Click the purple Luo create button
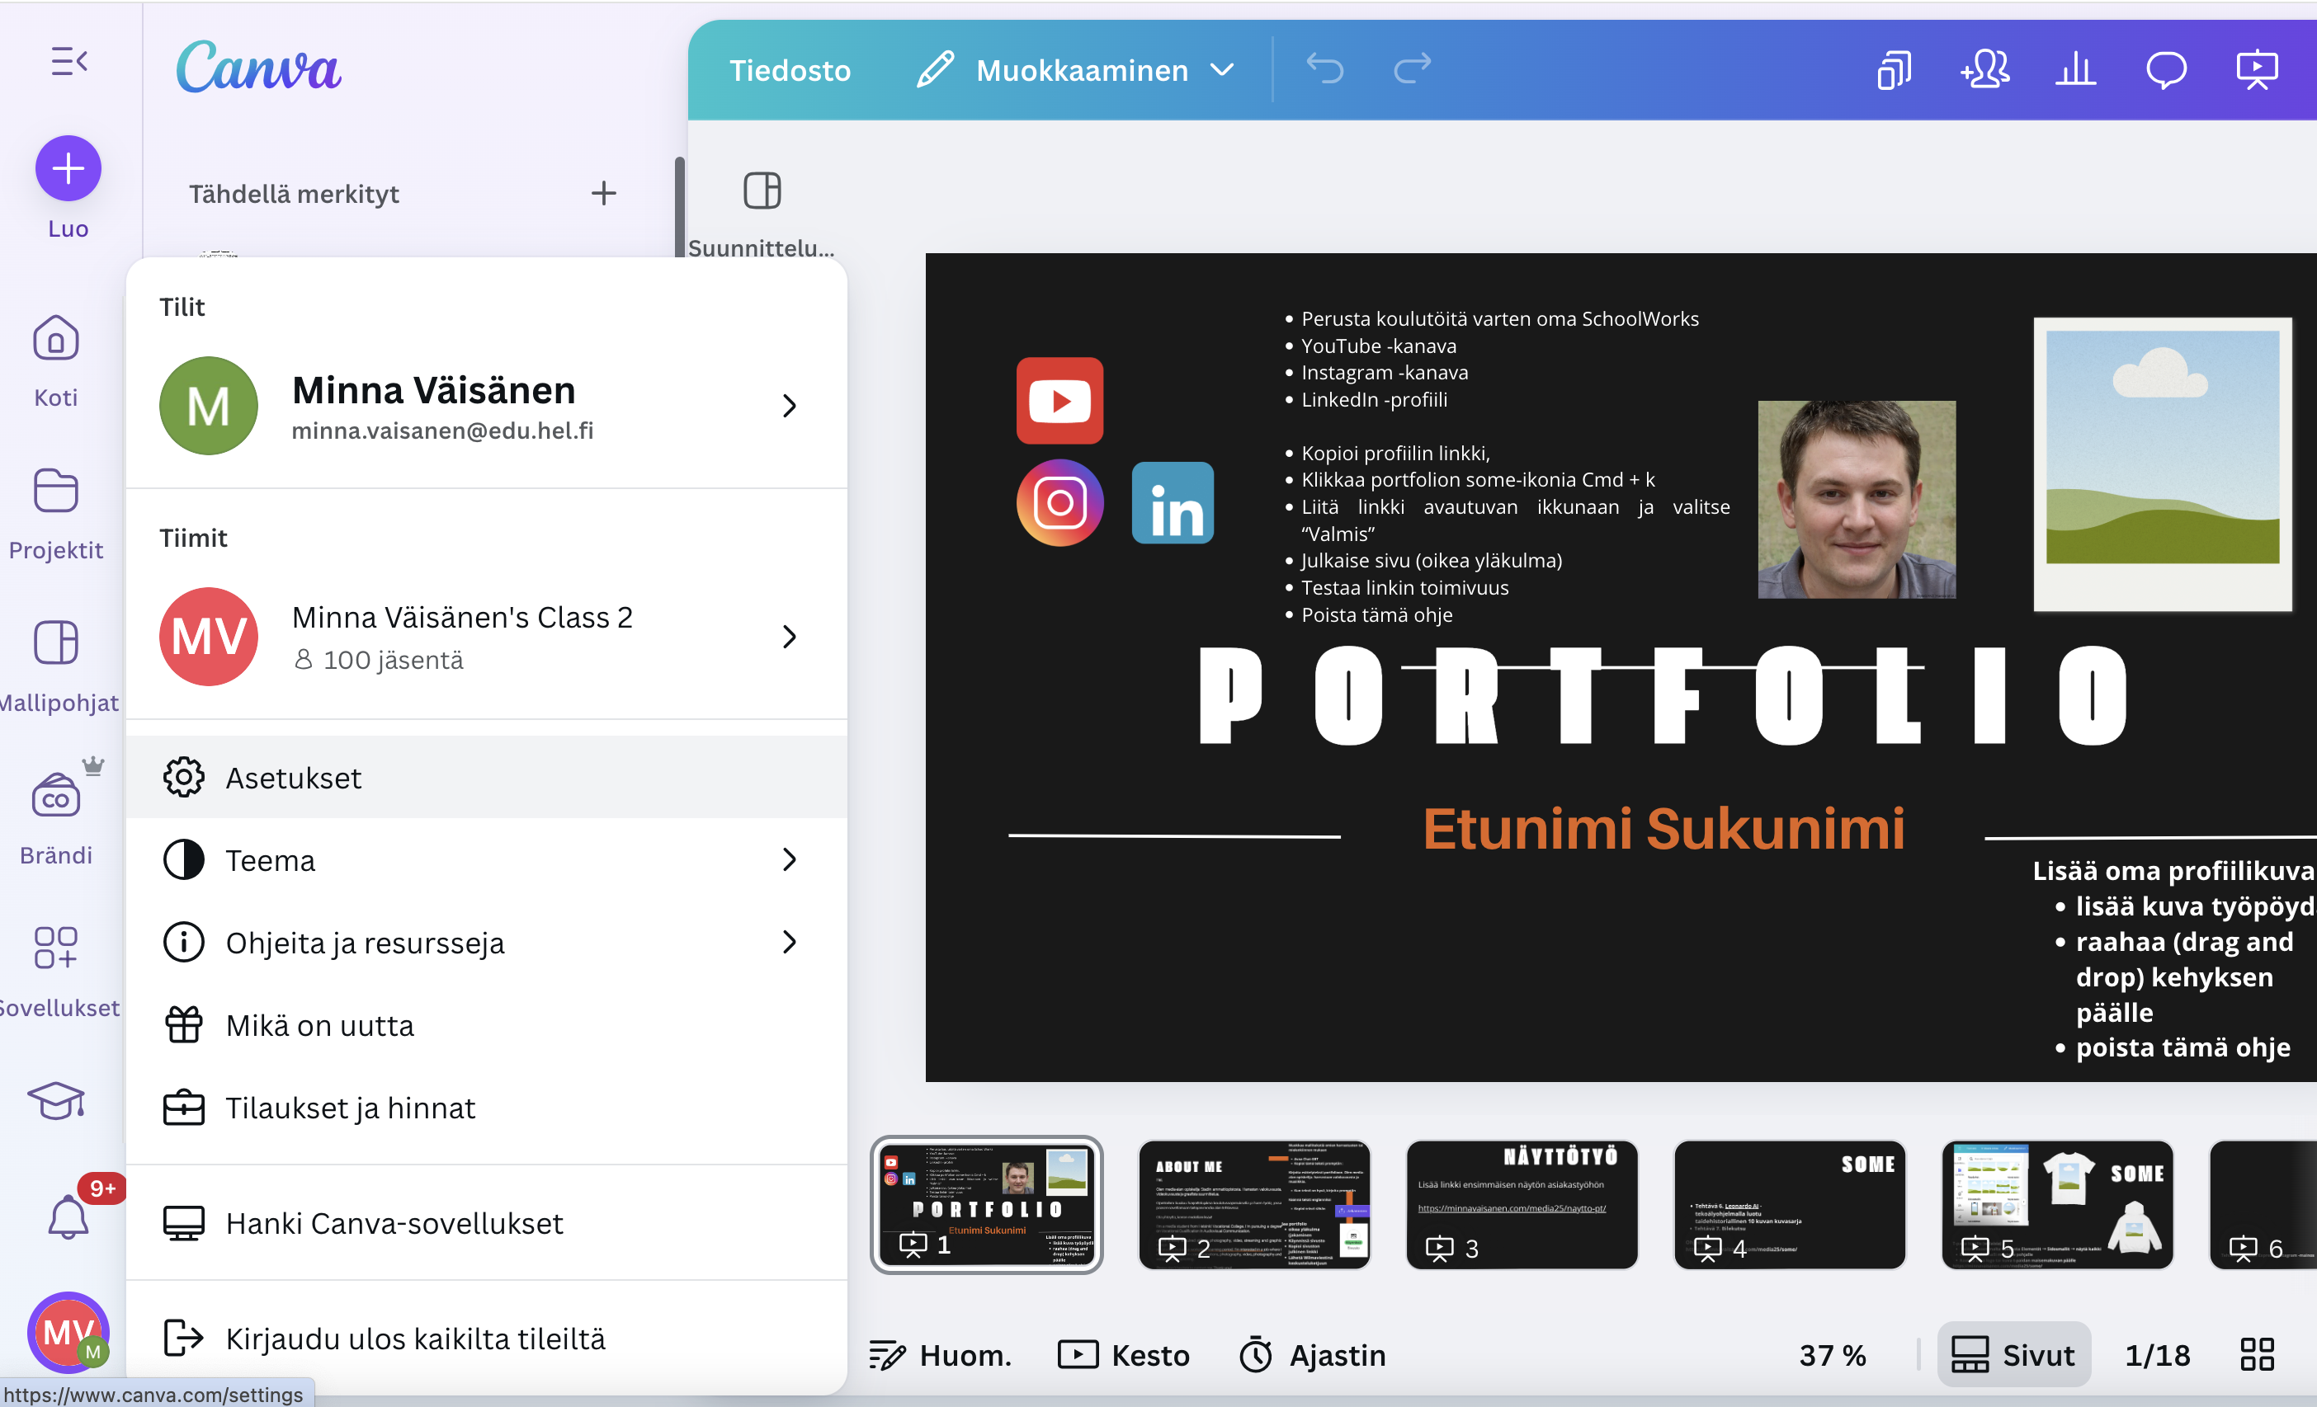Image resolution: width=2317 pixels, height=1407 pixels. tap(68, 169)
